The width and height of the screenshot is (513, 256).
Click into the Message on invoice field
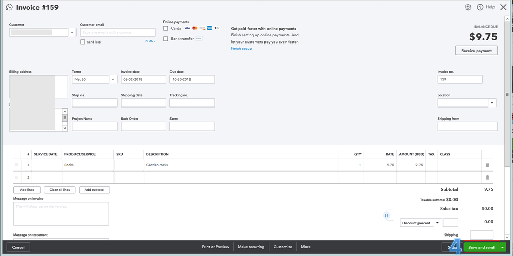point(61,214)
